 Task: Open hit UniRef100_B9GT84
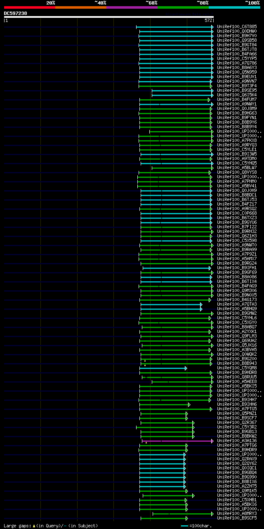tap(238, 45)
